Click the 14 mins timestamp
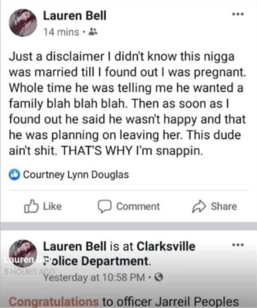This screenshot has height=308, width=257. point(61,32)
